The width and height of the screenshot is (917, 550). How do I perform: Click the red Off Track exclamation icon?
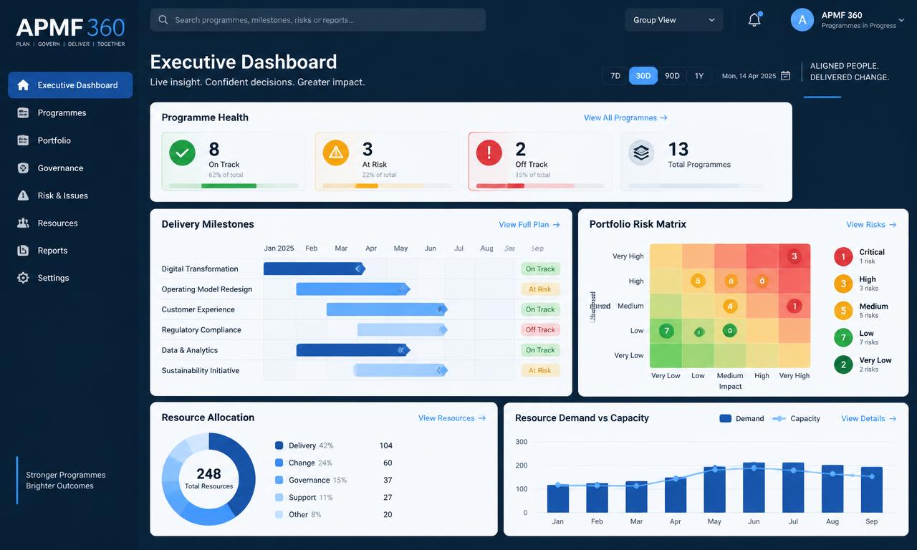(x=489, y=153)
